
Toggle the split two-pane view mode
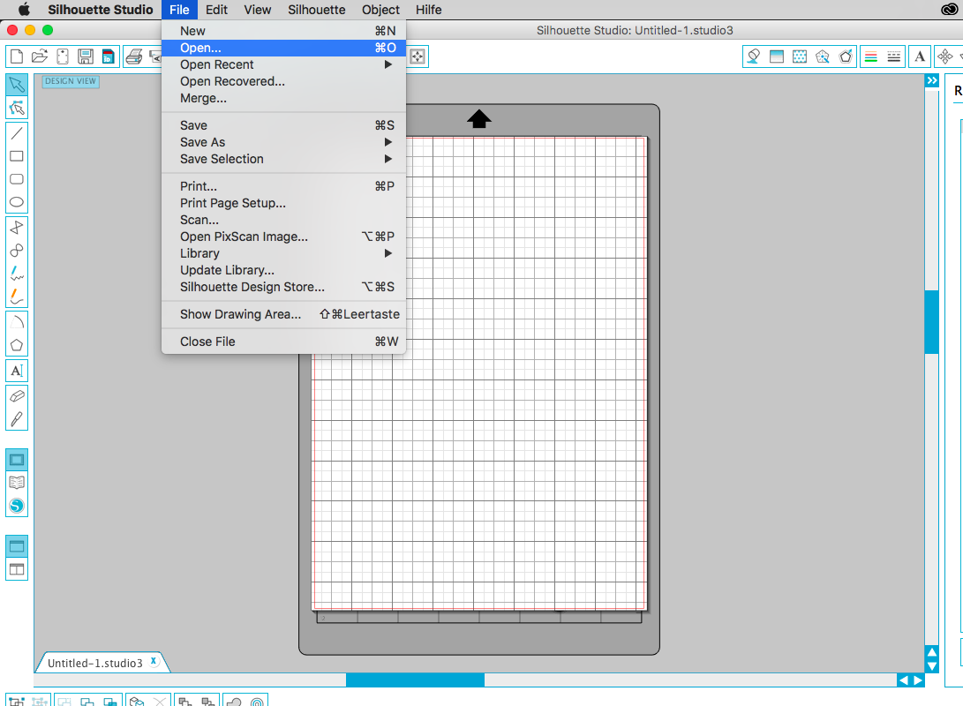click(17, 569)
